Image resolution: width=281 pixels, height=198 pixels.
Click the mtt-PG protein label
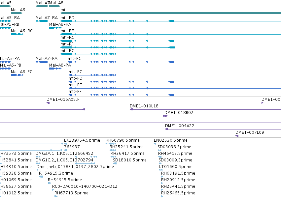[x=75, y=59]
